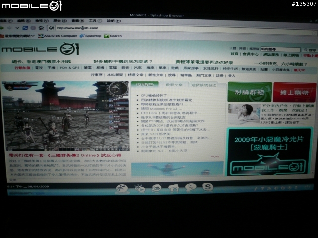This screenshot has height=238, width=318.
Task: Open the '請問 MacBook Pro 13' discussion
Action: tap(161, 109)
